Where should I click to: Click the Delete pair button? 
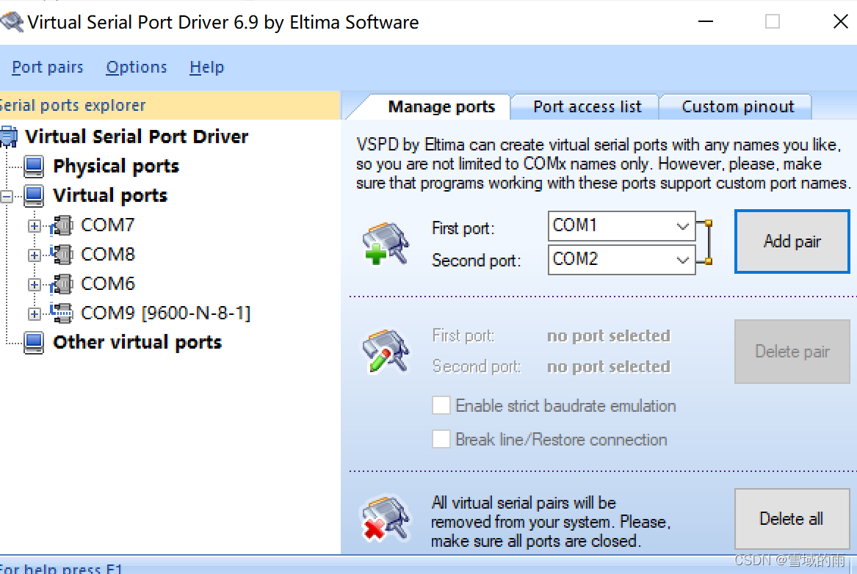coord(792,351)
